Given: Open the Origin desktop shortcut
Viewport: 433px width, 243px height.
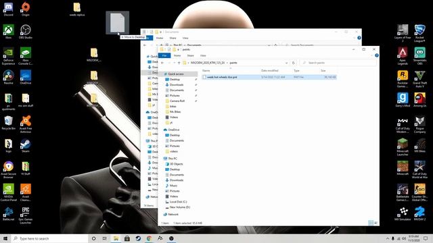Looking at the screenshot, I should [x=26, y=9].
